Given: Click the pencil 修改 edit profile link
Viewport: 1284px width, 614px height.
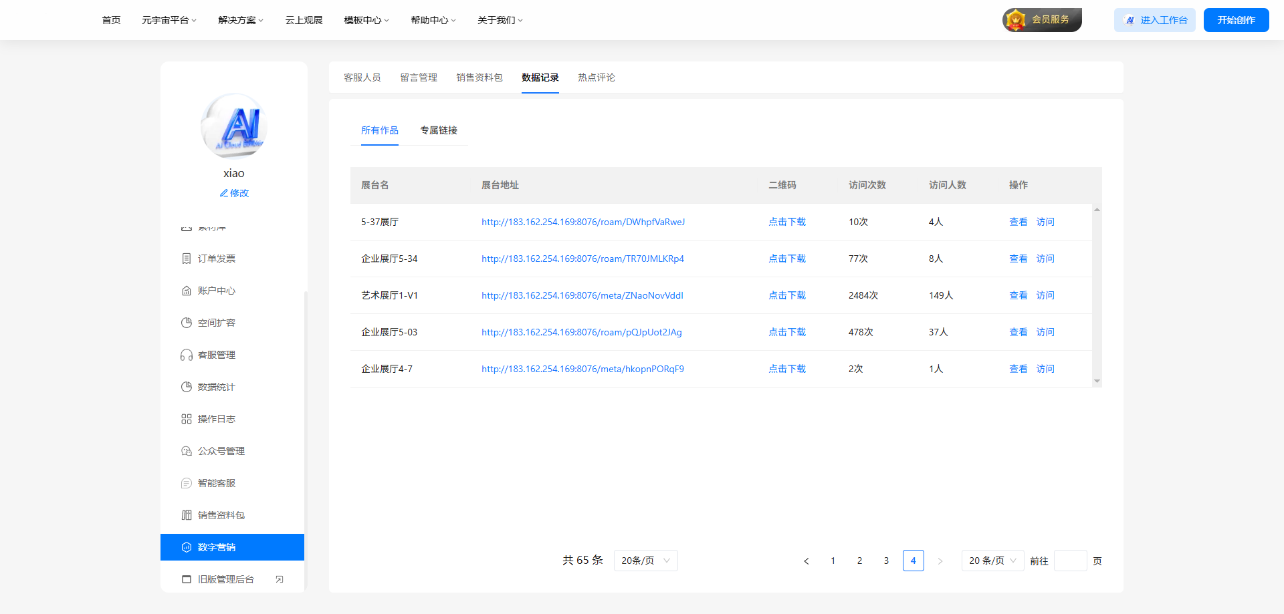Looking at the screenshot, I should tap(234, 193).
